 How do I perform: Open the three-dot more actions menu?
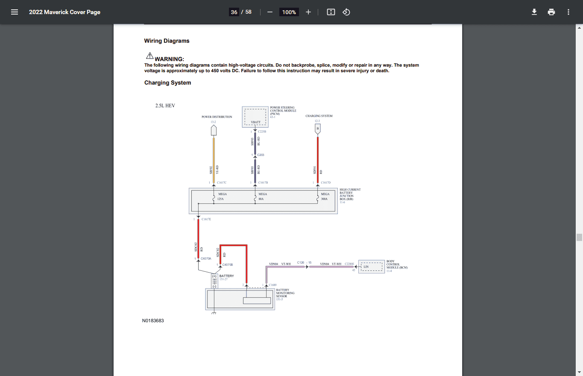pos(568,12)
